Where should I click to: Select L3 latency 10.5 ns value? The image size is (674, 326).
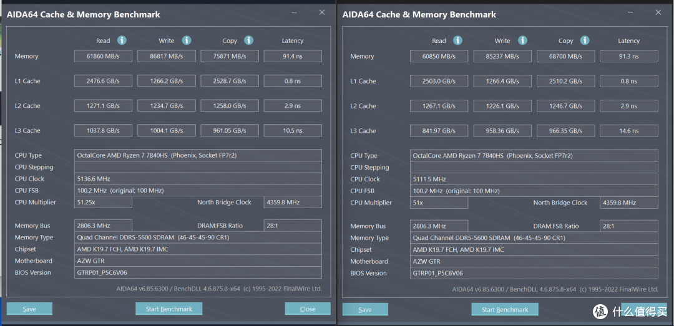pos(293,130)
